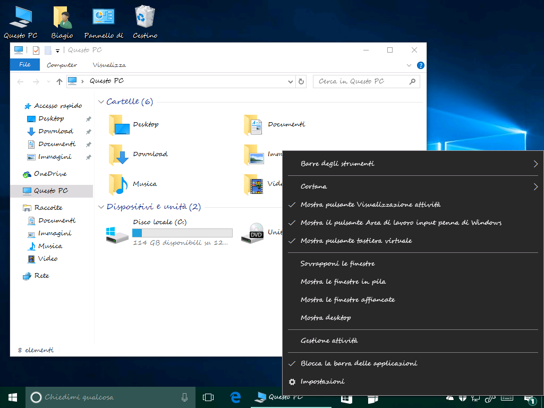The image size is (544, 408).
Task: Open the Questo PC desktop shortcut
Action: [x=21, y=22]
